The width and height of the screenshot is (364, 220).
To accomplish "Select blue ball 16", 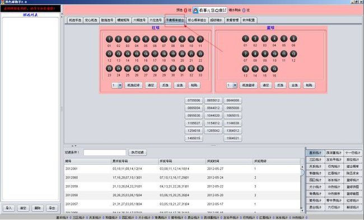I will 274,69.
